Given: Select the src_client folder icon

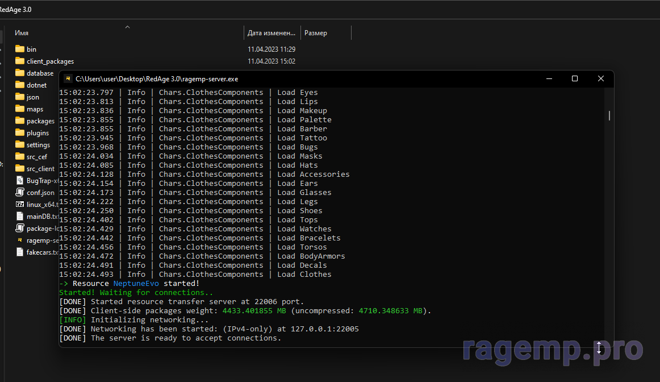Looking at the screenshot, I should tap(20, 168).
